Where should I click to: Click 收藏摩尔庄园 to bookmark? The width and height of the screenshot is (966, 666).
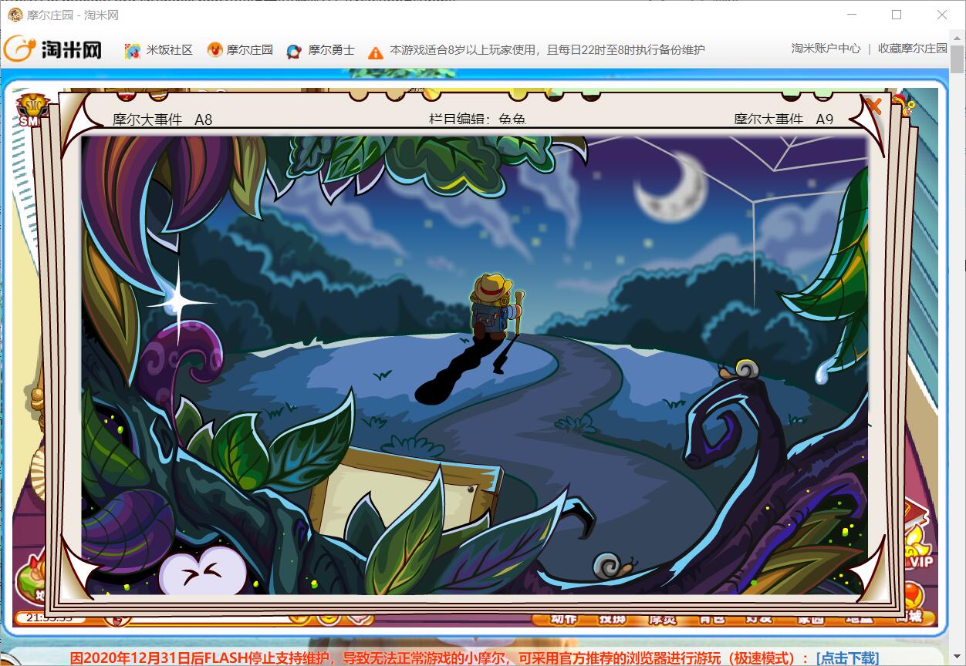click(912, 49)
